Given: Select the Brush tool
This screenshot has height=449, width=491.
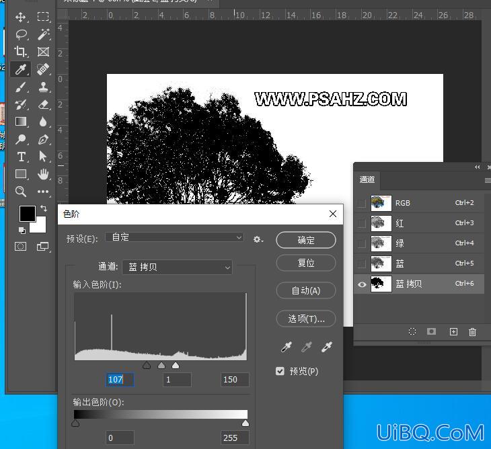Looking at the screenshot, I should coord(21,87).
